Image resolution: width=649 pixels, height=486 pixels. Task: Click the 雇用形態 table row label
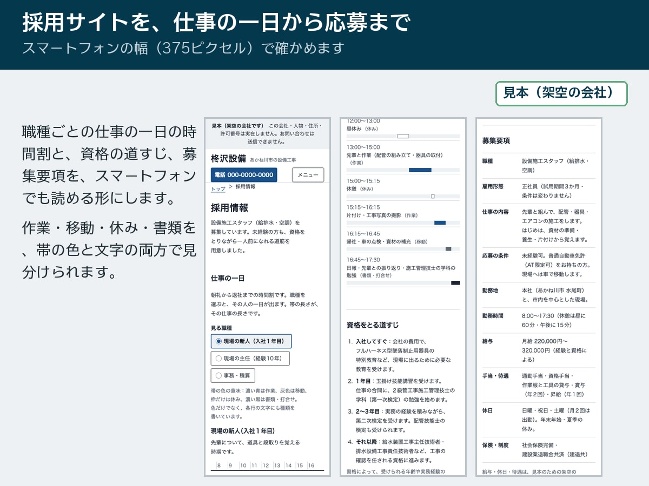pos(493,186)
